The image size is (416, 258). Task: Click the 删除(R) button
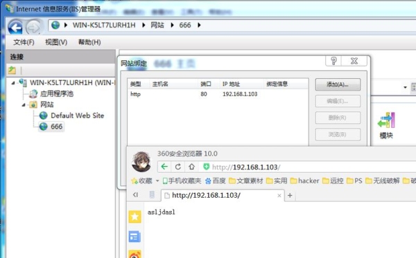tap(338, 118)
